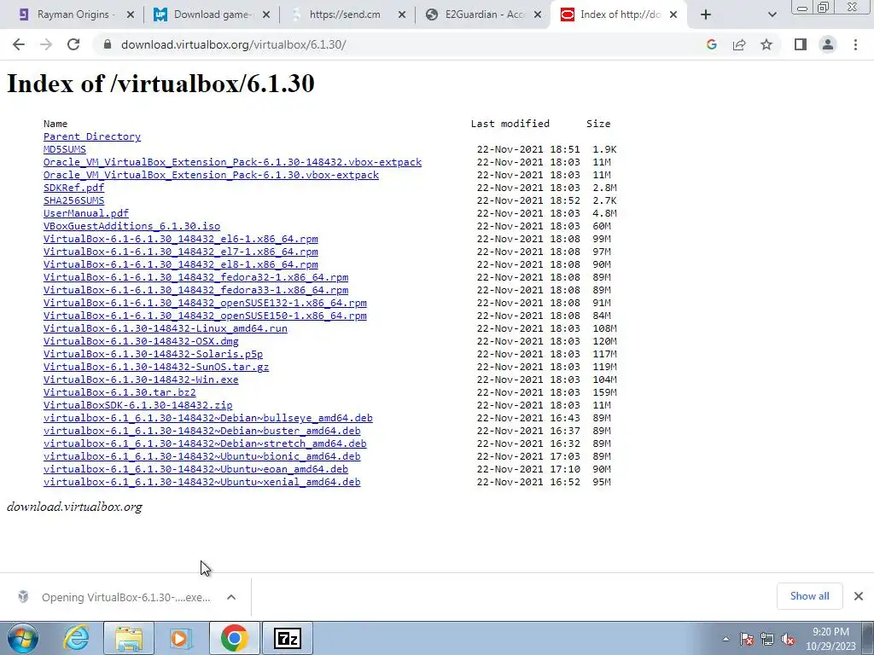Expand the tab search dropdown
874x655 pixels.
click(772, 14)
